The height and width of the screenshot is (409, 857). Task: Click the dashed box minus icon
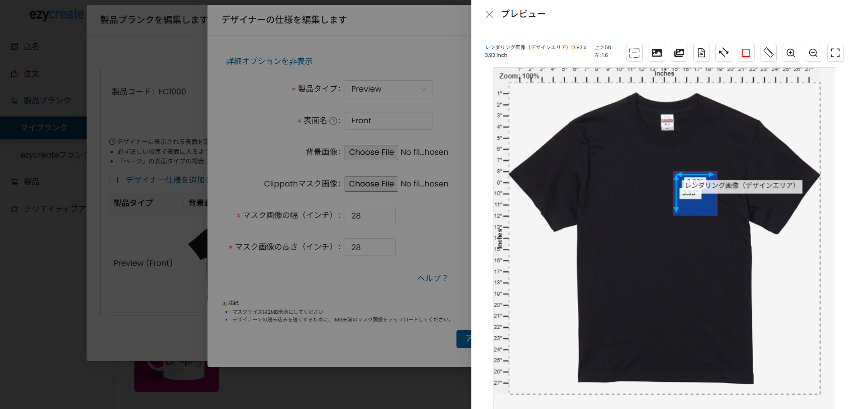click(x=634, y=53)
